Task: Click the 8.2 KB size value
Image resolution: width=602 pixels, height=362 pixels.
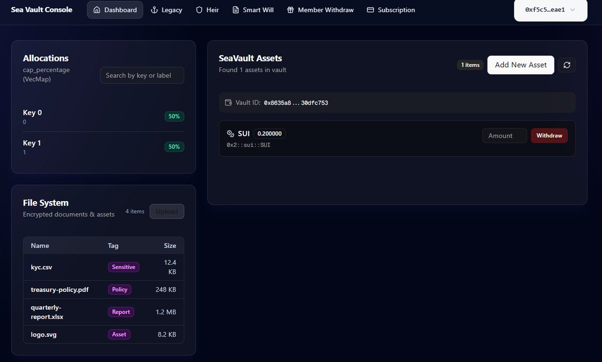Action: point(166,334)
